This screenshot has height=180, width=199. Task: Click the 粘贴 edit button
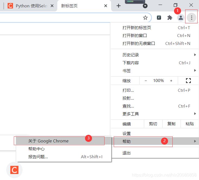tap(189, 124)
